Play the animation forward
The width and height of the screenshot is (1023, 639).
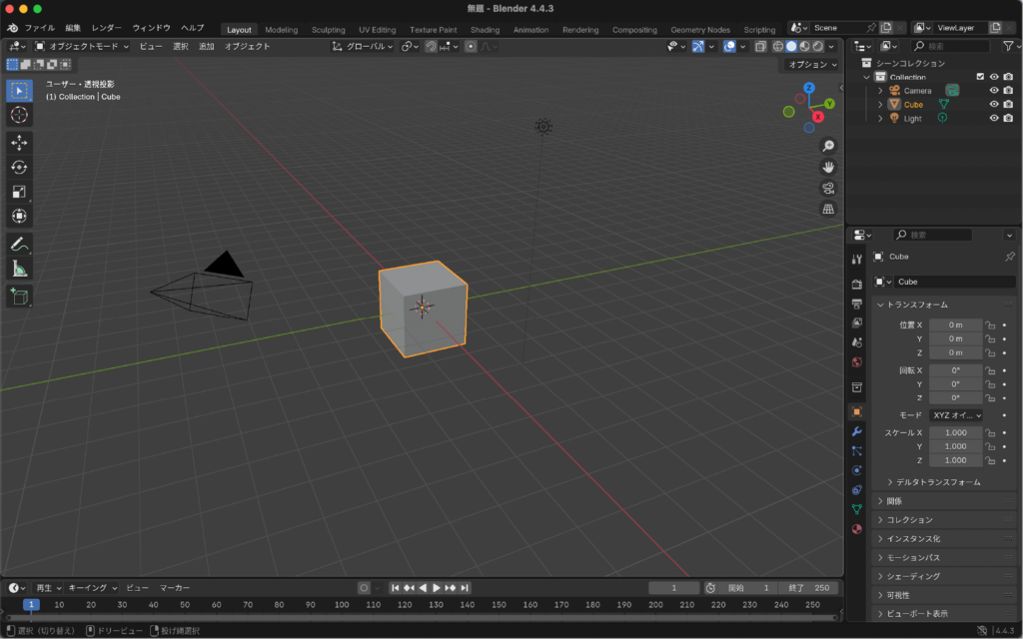[437, 588]
